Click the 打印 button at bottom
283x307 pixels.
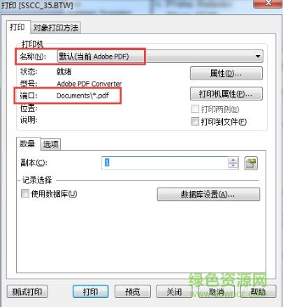pyautogui.click(x=91, y=292)
